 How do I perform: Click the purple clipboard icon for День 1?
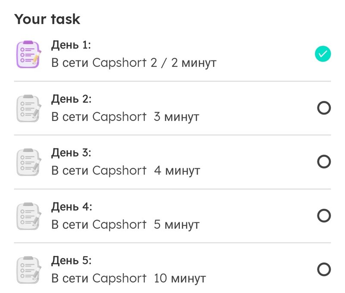[x=29, y=54]
